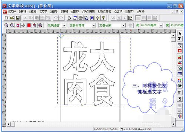This screenshot has width=186, height=132.
Task: Restore the inner document window
Action: (x=177, y=11)
